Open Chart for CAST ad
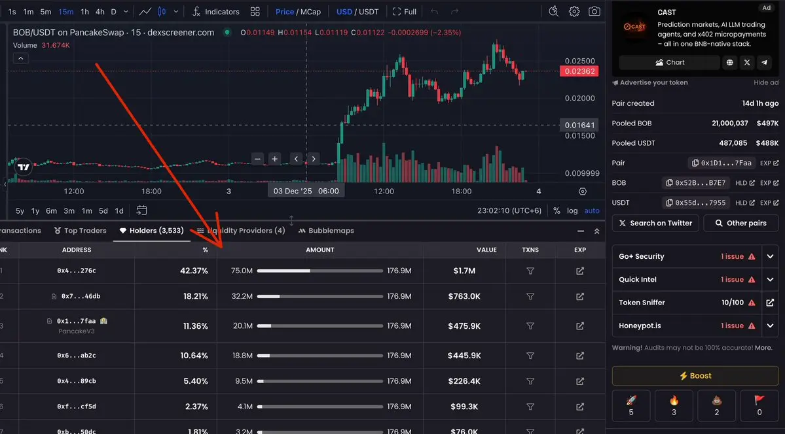This screenshot has width=785, height=434. click(x=669, y=63)
